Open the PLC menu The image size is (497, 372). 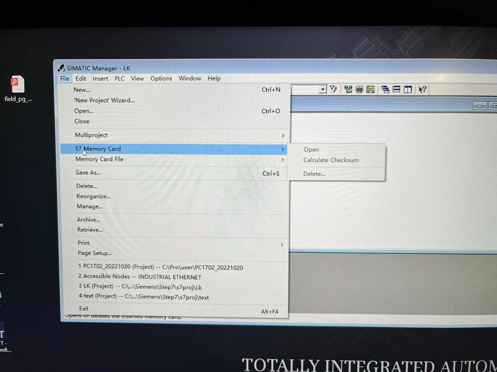tap(119, 78)
